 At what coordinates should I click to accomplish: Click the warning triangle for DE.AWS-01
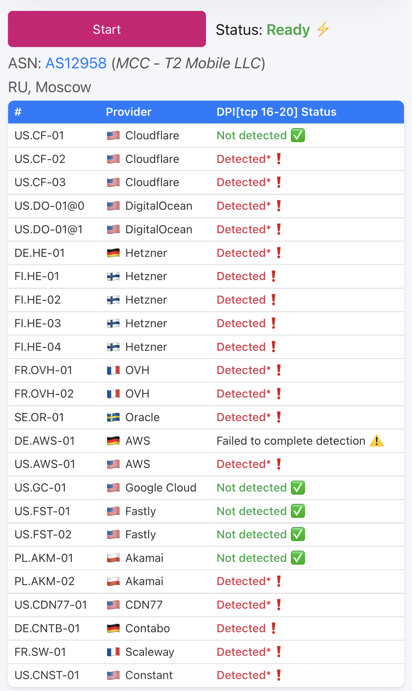pyautogui.click(x=376, y=441)
